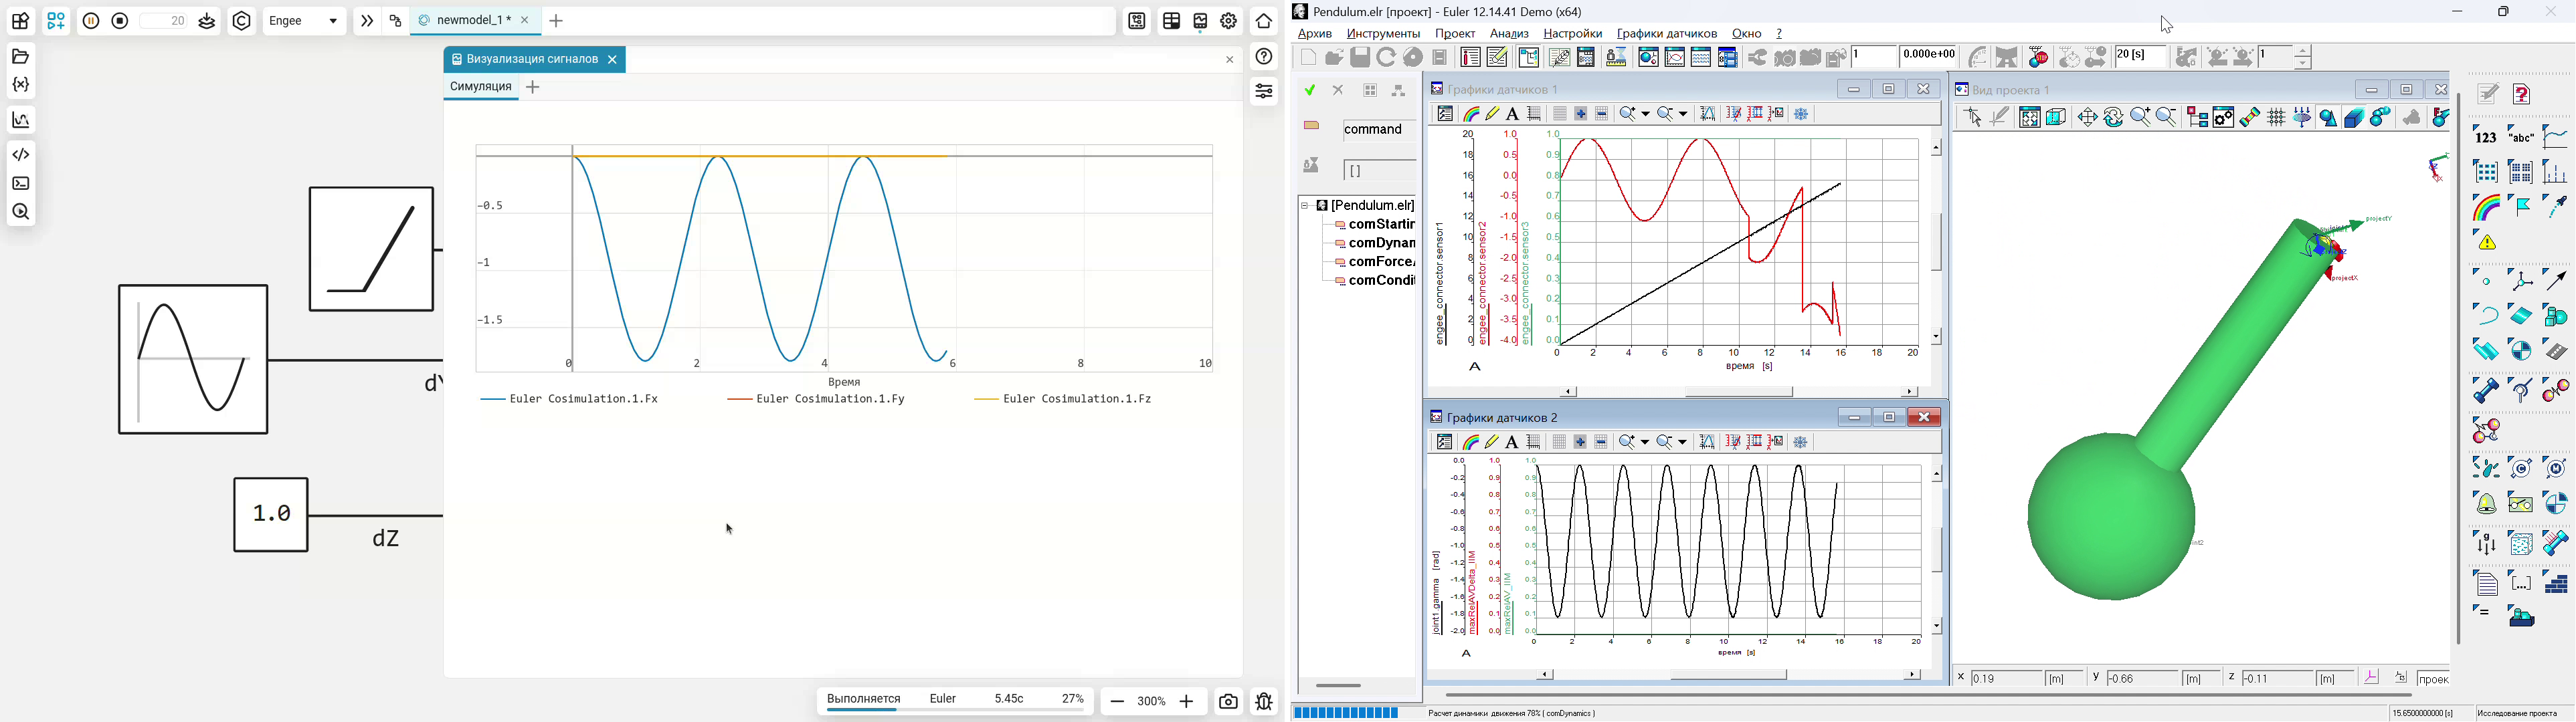The width and height of the screenshot is (2576, 722).
Task: Click the 20 [s] time input field
Action: pyautogui.click(x=2140, y=57)
